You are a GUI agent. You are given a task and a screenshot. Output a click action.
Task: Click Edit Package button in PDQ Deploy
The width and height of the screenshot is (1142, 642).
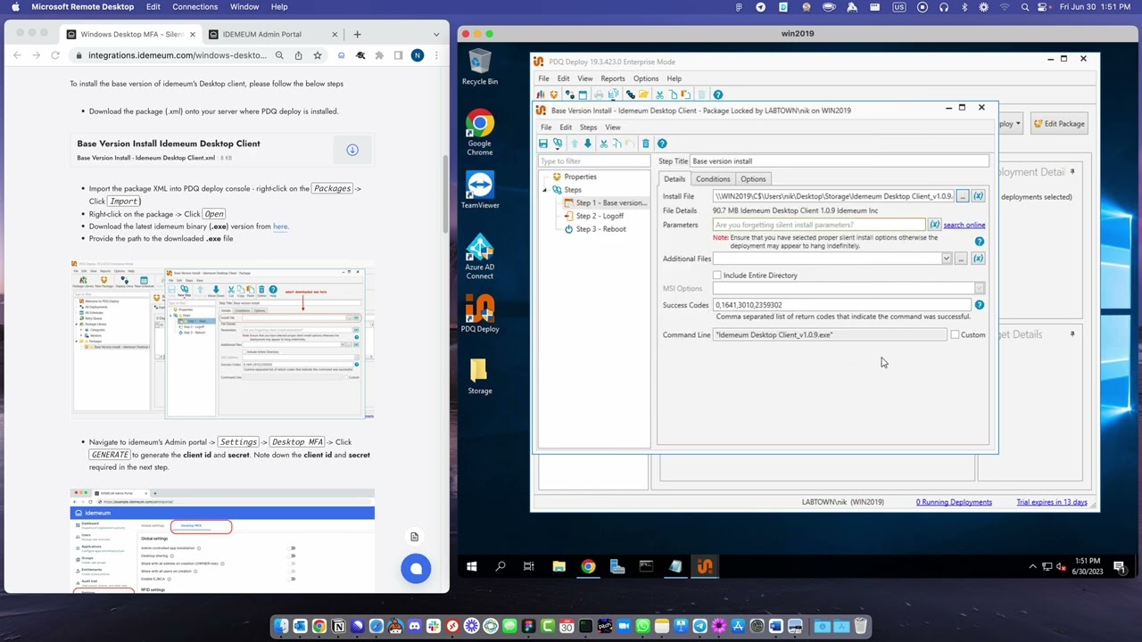(1059, 124)
